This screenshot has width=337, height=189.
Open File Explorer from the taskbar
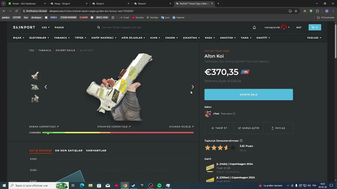[x=91, y=186]
